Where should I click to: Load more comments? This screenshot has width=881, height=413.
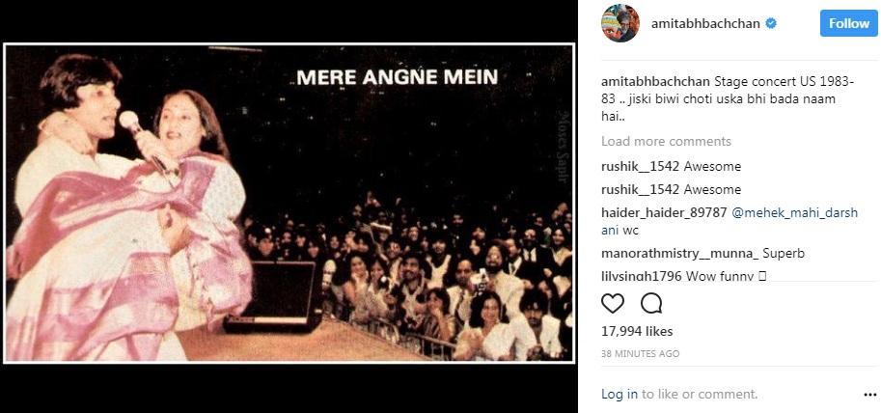(x=667, y=141)
